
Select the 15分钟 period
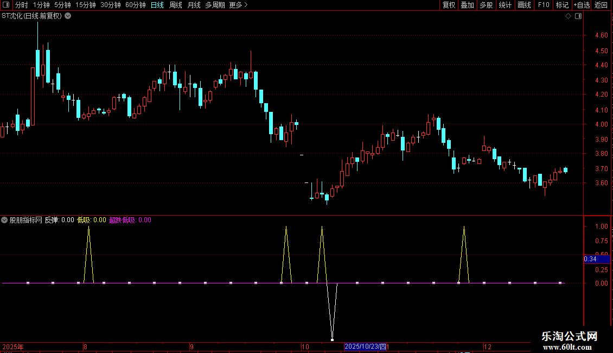[x=86, y=5]
